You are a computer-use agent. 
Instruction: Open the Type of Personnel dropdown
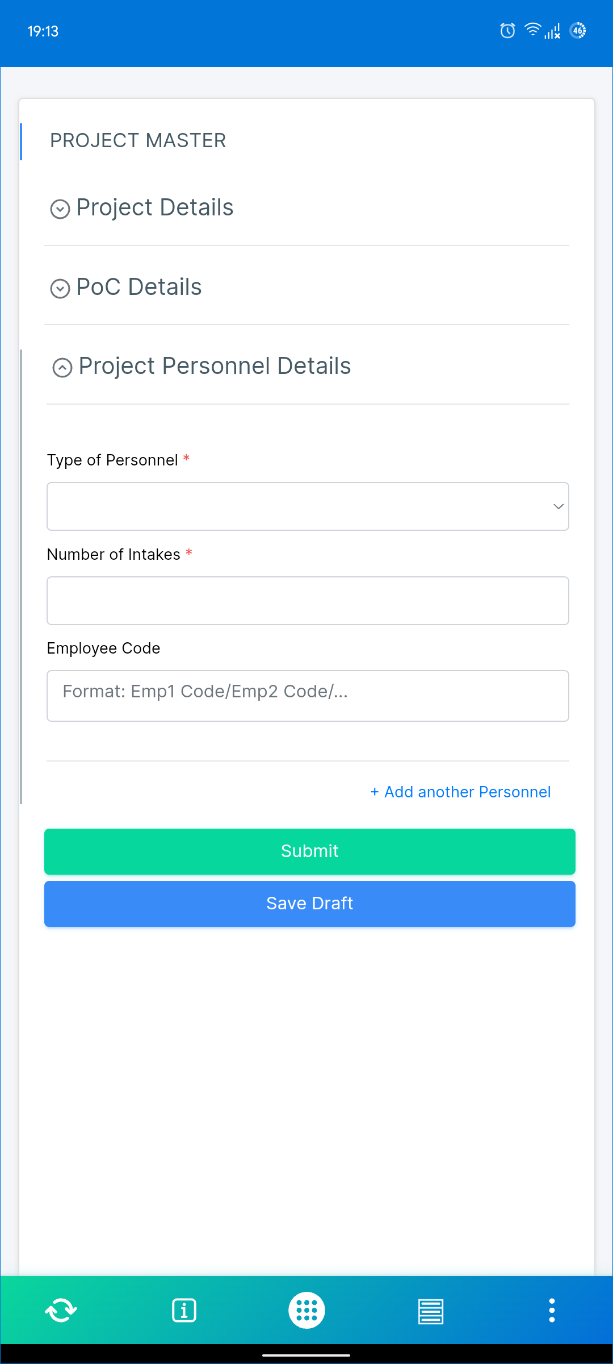pos(308,506)
